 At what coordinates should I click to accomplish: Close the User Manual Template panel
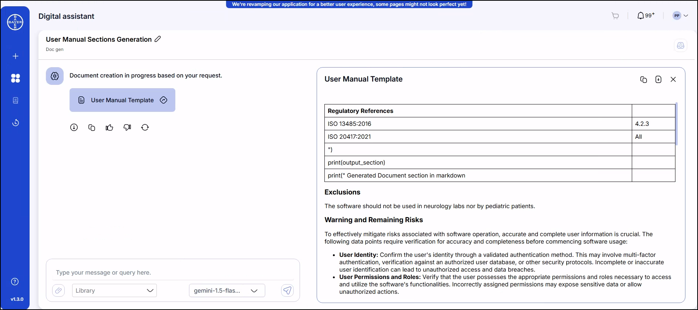click(673, 79)
